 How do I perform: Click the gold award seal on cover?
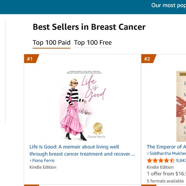(98, 129)
